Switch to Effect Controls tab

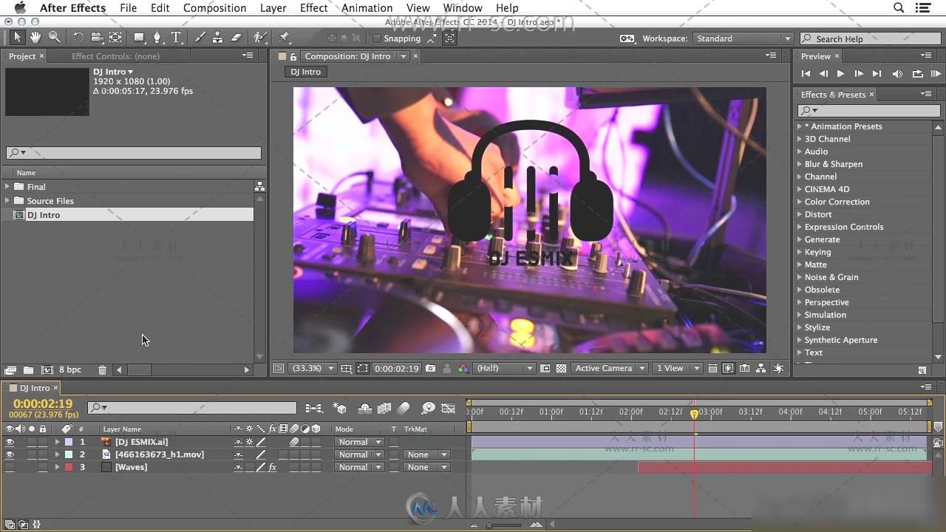115,56
